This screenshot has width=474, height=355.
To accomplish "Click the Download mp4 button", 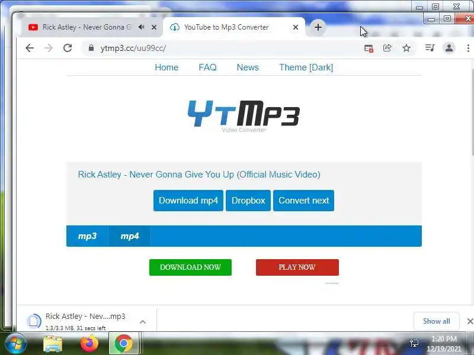I will point(188,201).
